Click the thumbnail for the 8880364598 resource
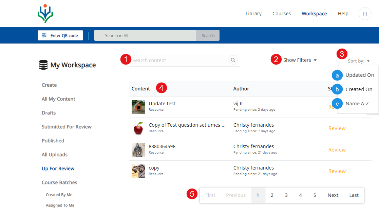 [x=138, y=150]
